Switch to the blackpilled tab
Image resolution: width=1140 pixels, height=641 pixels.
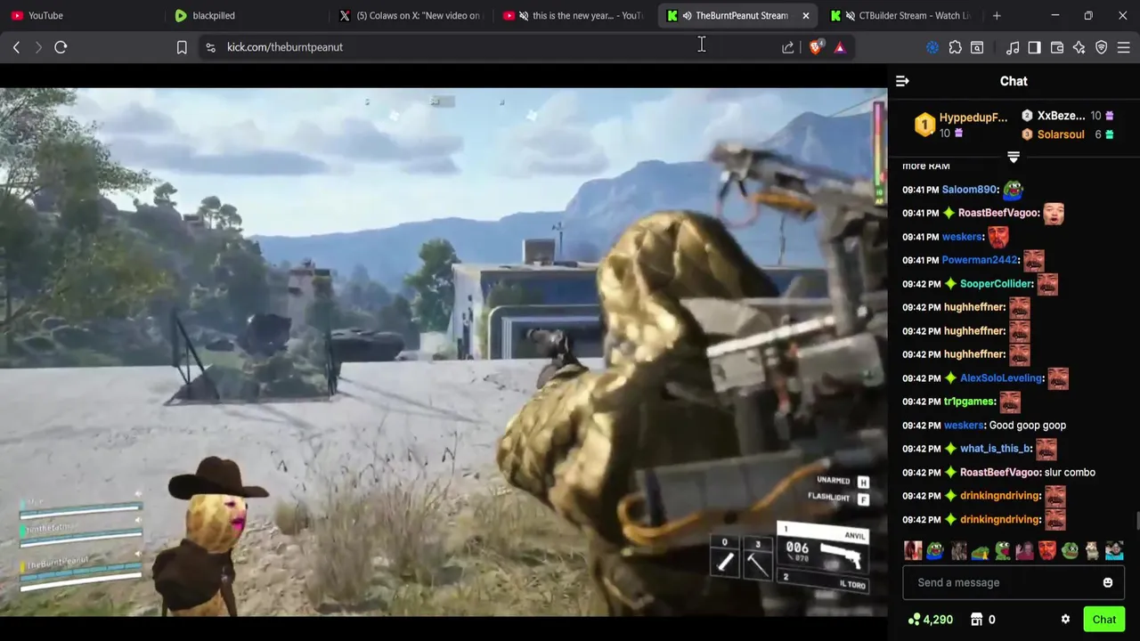[x=247, y=15]
